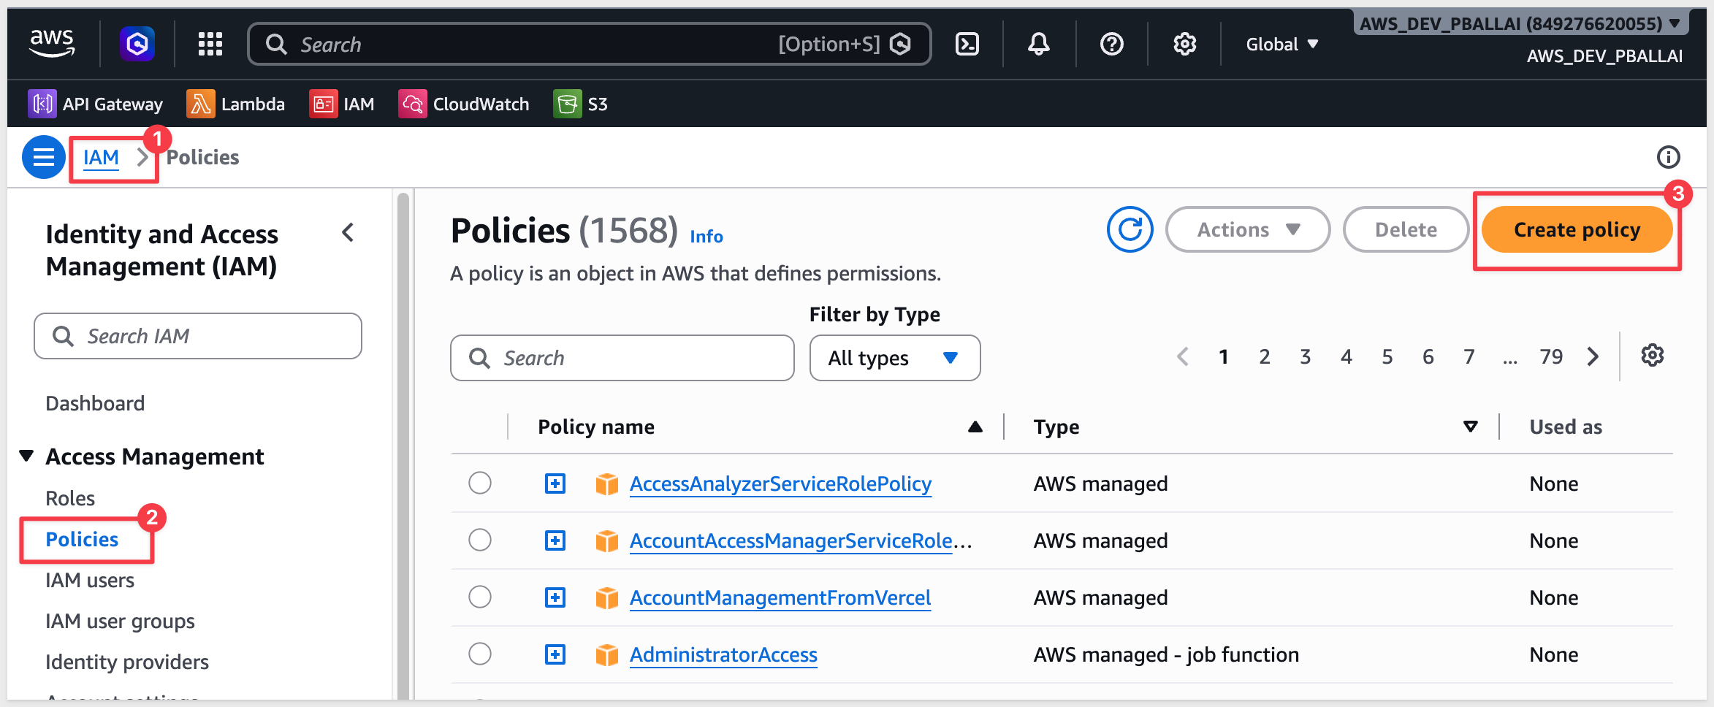This screenshot has width=1714, height=707.
Task: Open Dashboard in the sidebar
Action: coord(95,403)
